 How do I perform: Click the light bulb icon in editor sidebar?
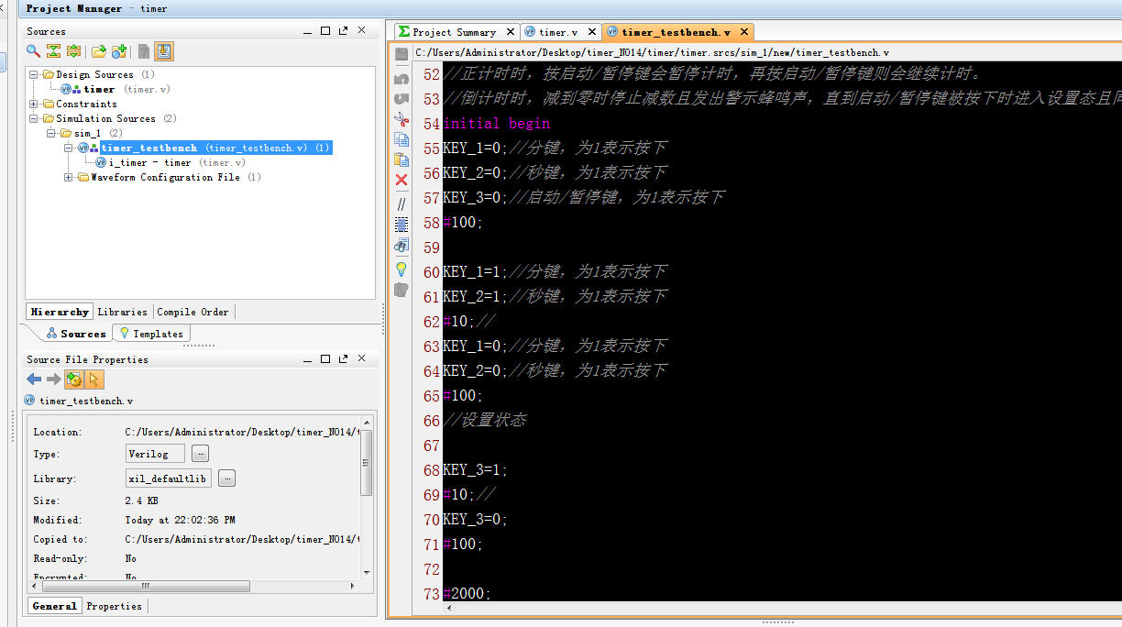[401, 269]
